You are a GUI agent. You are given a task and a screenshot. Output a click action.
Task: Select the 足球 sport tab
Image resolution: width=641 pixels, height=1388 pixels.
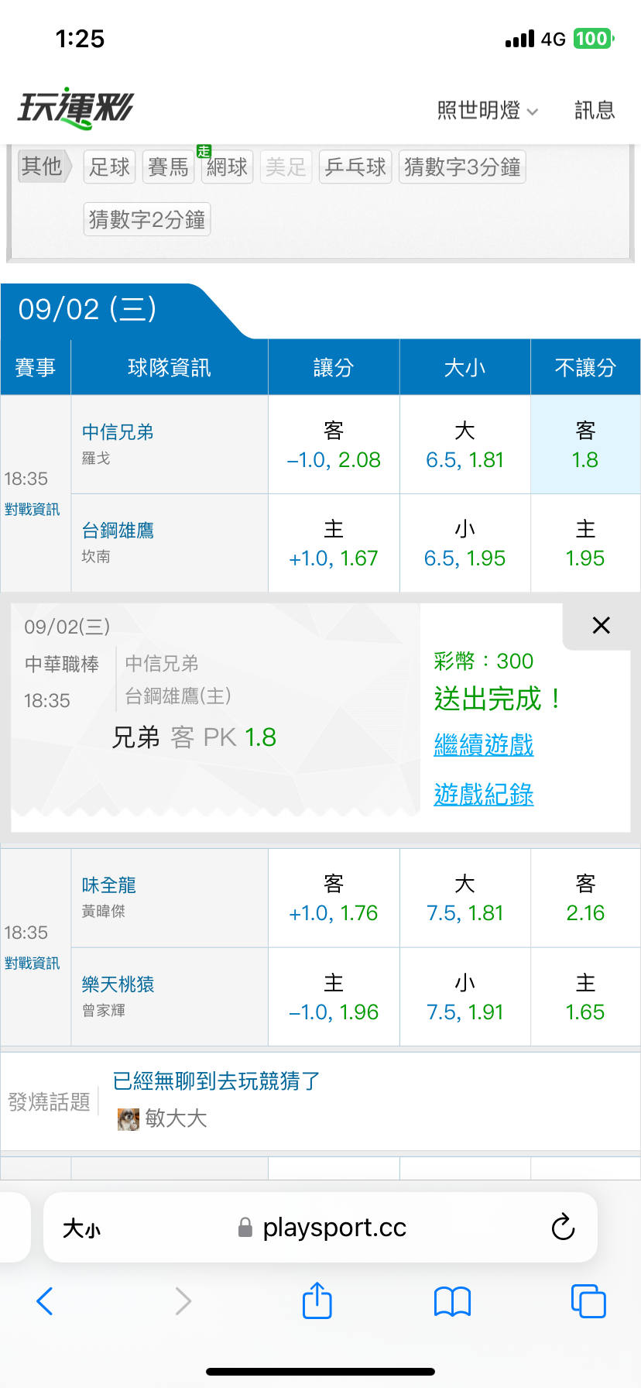(x=109, y=167)
